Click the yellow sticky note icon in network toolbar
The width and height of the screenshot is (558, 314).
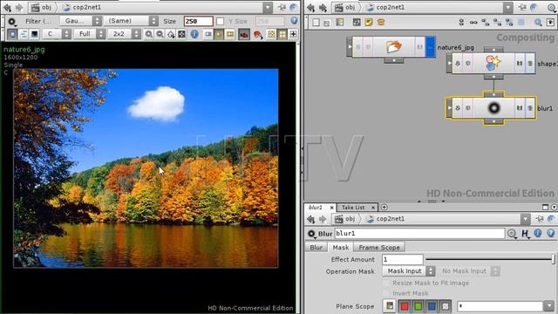click(368, 22)
